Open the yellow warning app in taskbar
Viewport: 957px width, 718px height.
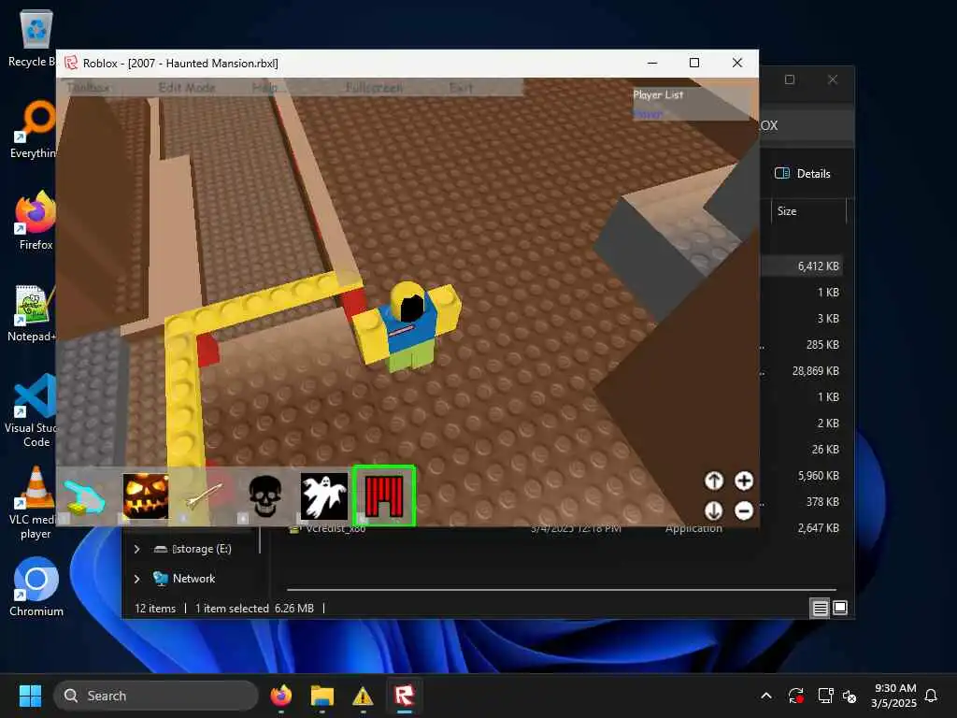[x=363, y=696]
